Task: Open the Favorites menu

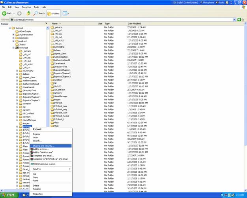Action: (x=26, y=7)
